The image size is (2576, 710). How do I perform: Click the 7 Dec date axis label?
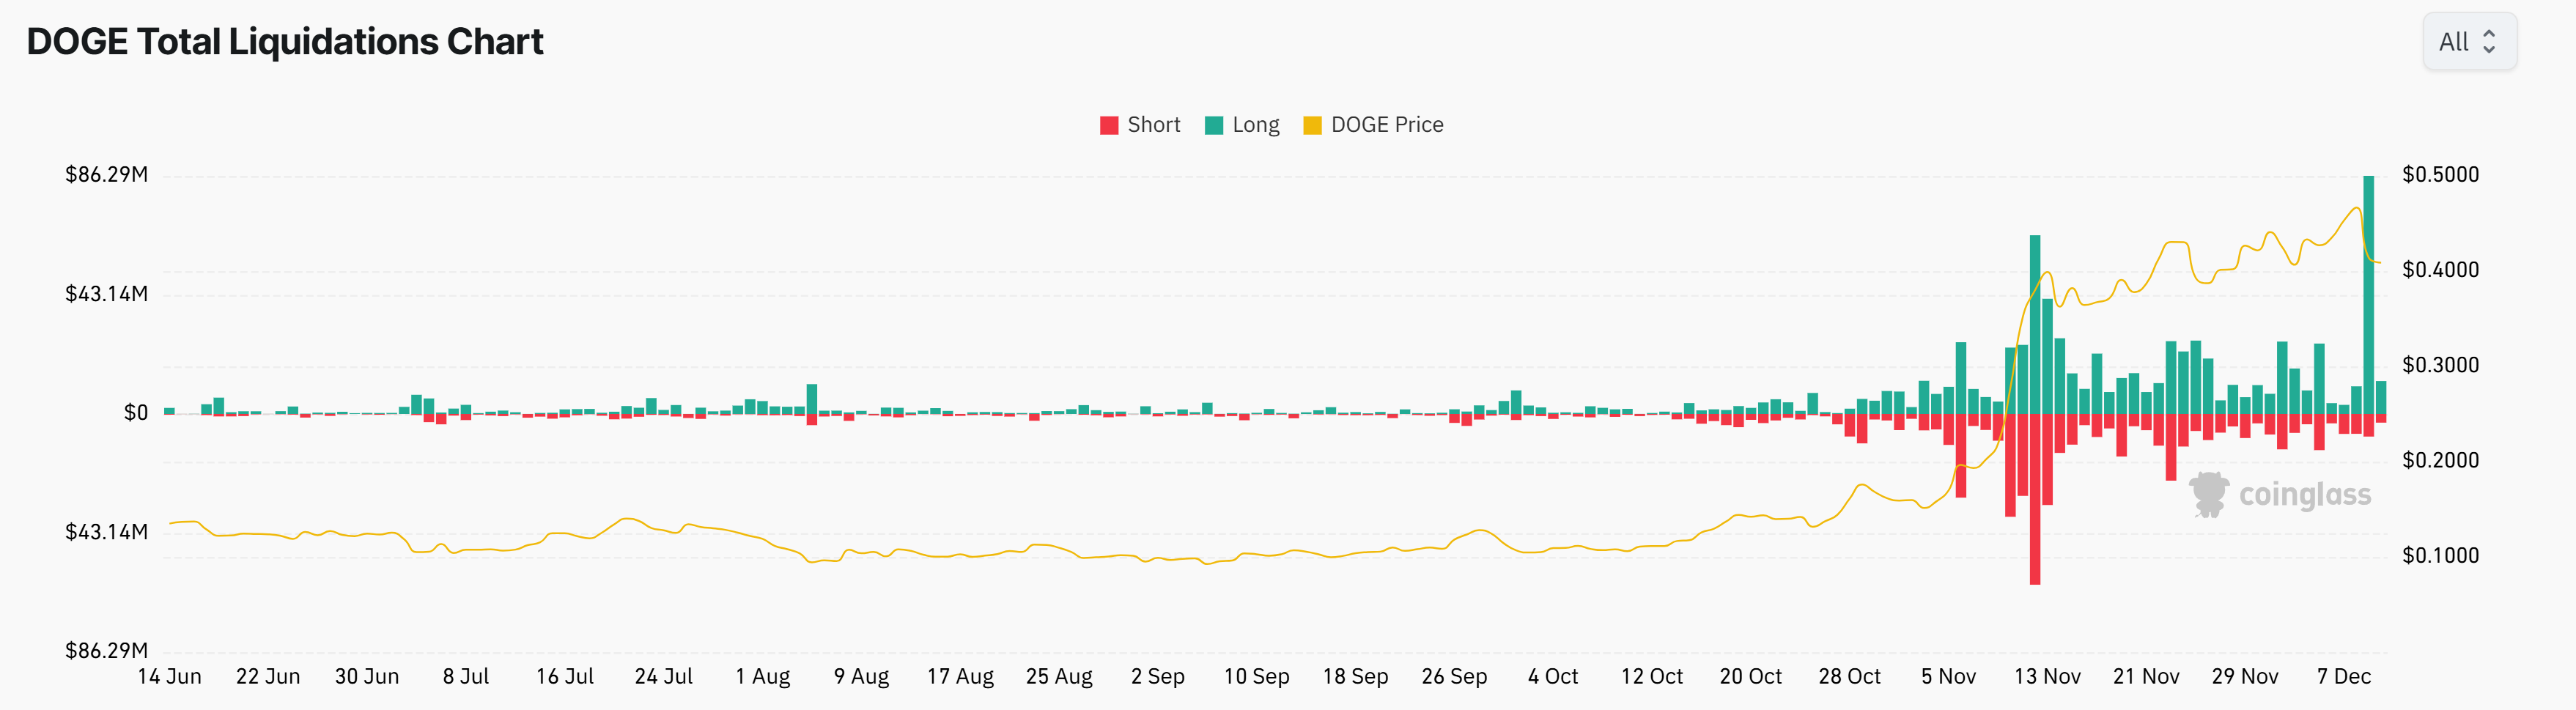click(x=2343, y=677)
